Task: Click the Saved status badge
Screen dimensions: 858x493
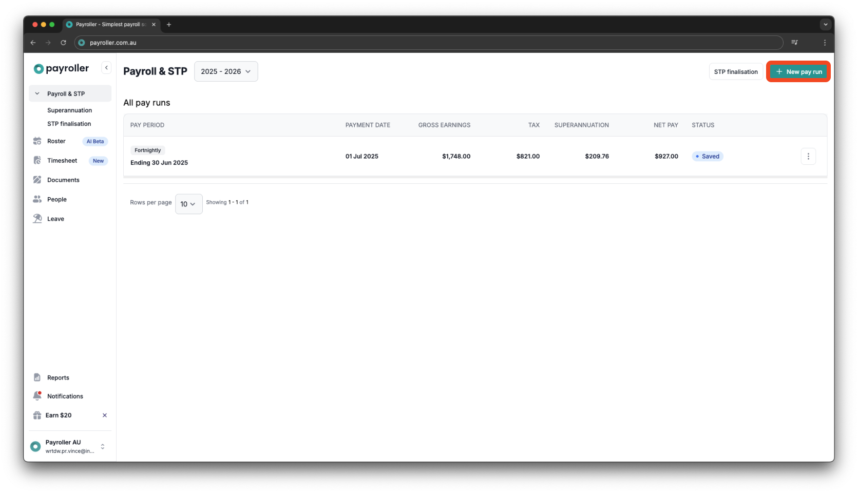Action: (x=707, y=156)
